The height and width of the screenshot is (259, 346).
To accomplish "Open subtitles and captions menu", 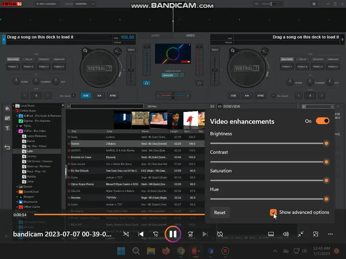I will coord(271,234).
